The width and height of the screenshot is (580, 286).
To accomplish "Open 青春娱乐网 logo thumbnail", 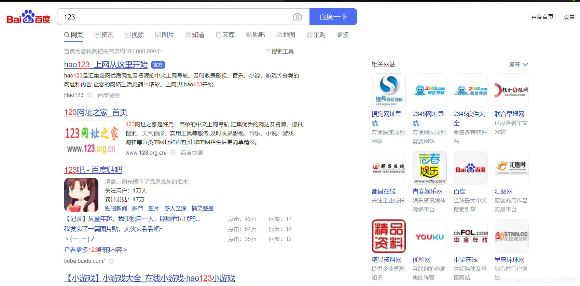I will pos(430,168).
